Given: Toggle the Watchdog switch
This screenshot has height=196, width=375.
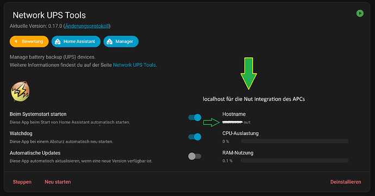Looking at the screenshot, I should pos(195,137).
